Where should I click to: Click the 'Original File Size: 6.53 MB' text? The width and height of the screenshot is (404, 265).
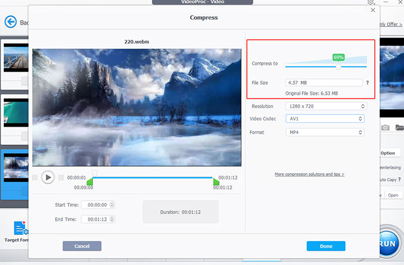point(311,94)
